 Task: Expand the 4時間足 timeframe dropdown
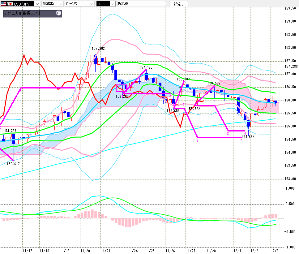pos(61,4)
